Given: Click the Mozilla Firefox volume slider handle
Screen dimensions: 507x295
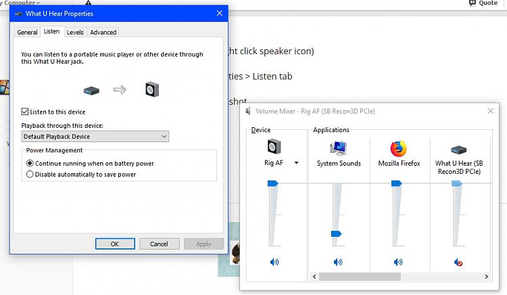Looking at the screenshot, I should 396,184.
